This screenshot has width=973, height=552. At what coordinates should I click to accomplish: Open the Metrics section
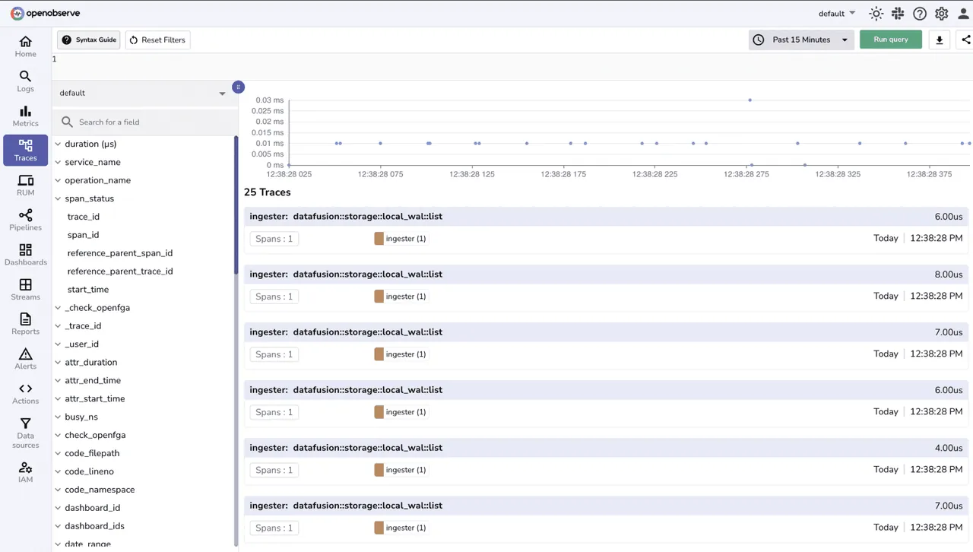pyautogui.click(x=25, y=116)
